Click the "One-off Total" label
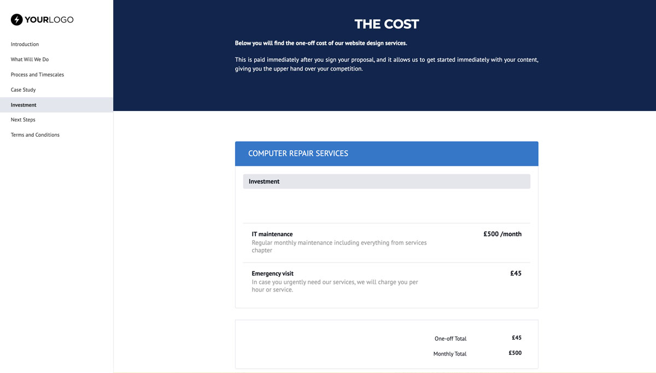Viewport: 656px width, 373px height. (x=450, y=339)
